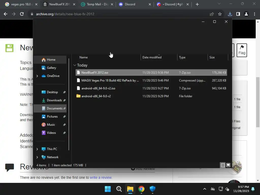Screen dimensions: 260x195
Task: Expand the OneDrive tree node
Action: coord(37,76)
